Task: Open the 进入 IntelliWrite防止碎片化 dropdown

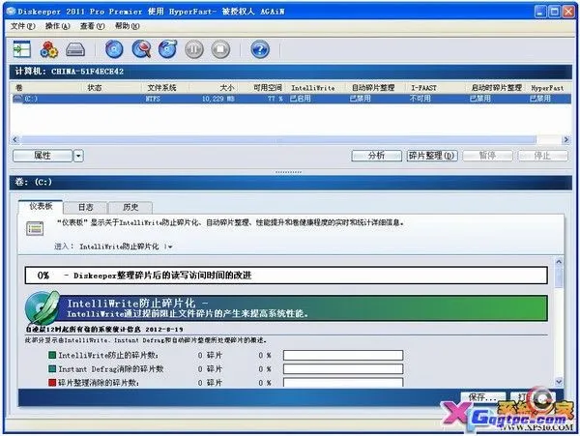Action: [x=126, y=247]
